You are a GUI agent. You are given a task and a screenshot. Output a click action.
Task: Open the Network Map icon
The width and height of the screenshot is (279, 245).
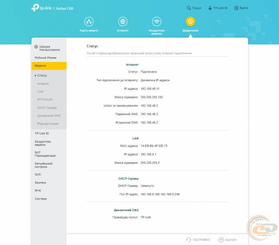(x=89, y=22)
